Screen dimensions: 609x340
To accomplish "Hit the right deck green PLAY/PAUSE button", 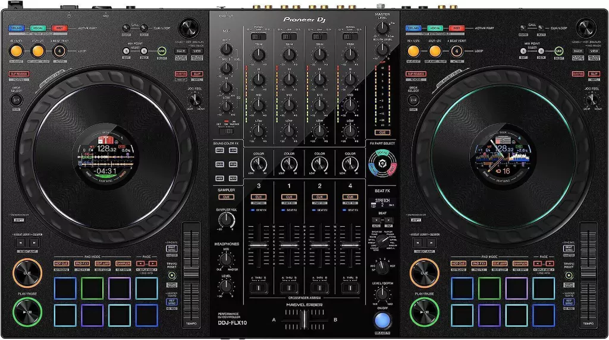I will click(x=425, y=312).
